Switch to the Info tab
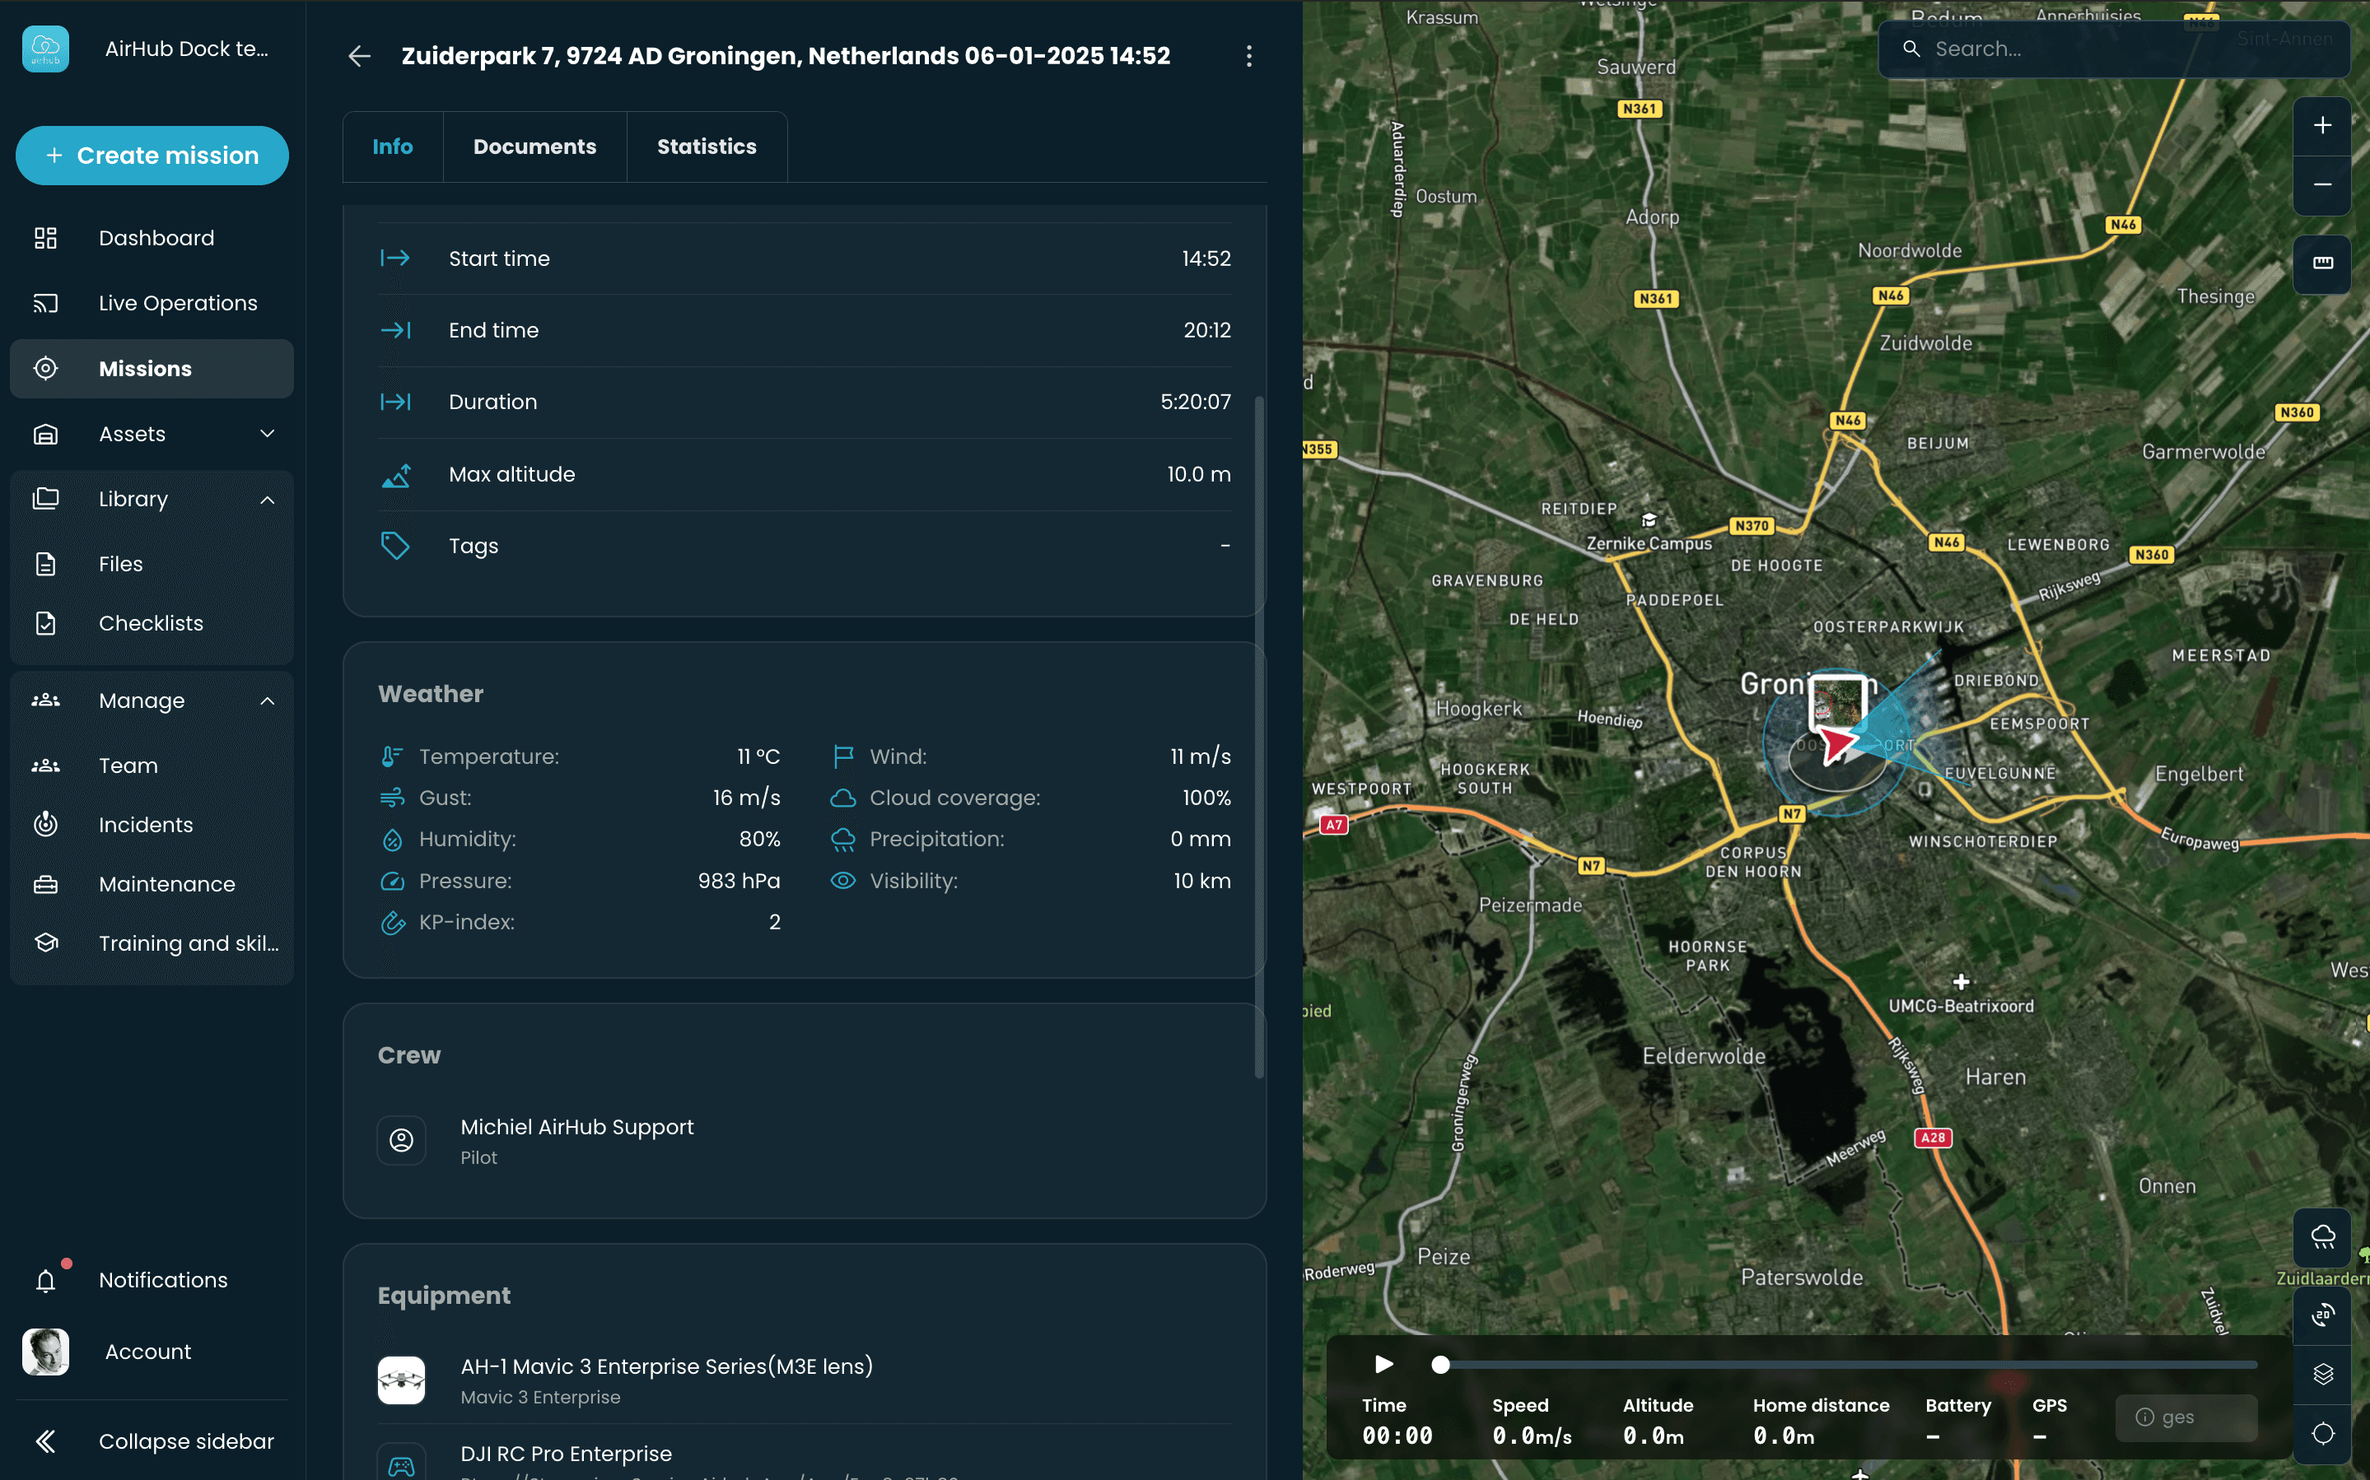 (x=393, y=147)
